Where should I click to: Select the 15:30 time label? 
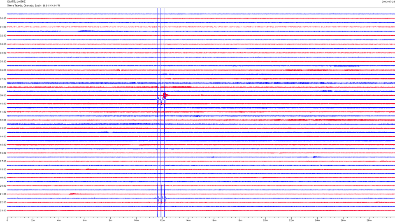click(3, 145)
